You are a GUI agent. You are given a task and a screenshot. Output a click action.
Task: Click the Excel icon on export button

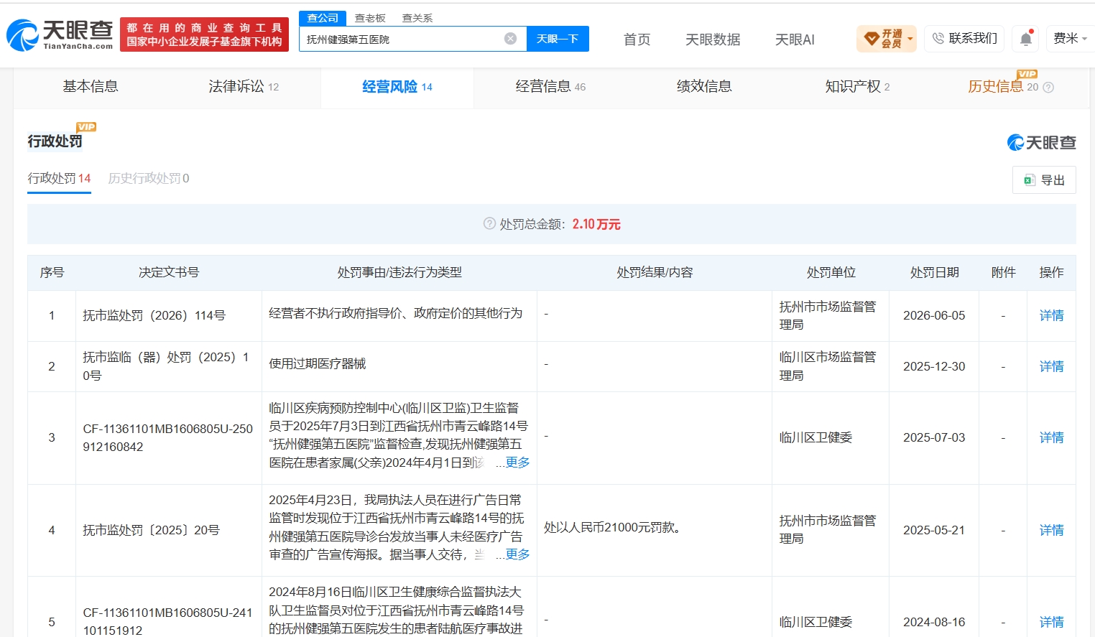pyautogui.click(x=1030, y=180)
